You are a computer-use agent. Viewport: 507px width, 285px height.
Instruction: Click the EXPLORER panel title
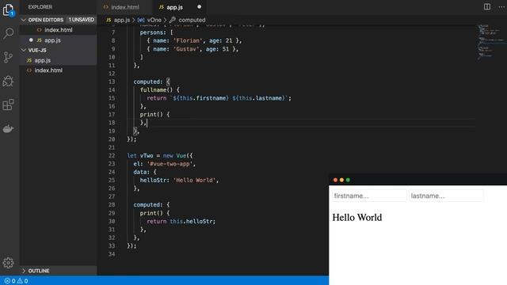40,7
